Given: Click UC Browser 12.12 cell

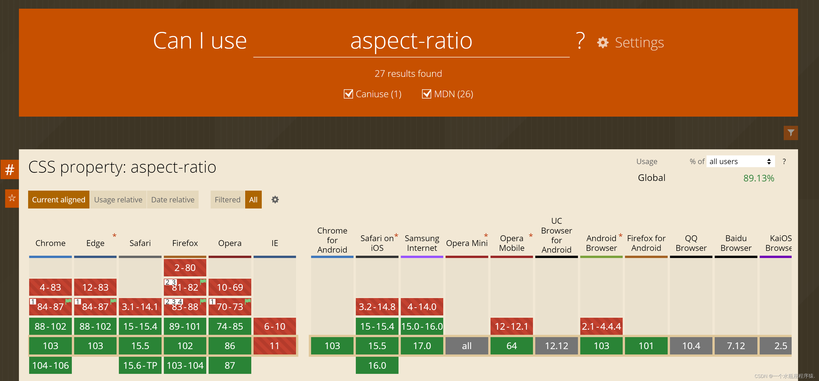Looking at the screenshot, I should click(x=556, y=346).
